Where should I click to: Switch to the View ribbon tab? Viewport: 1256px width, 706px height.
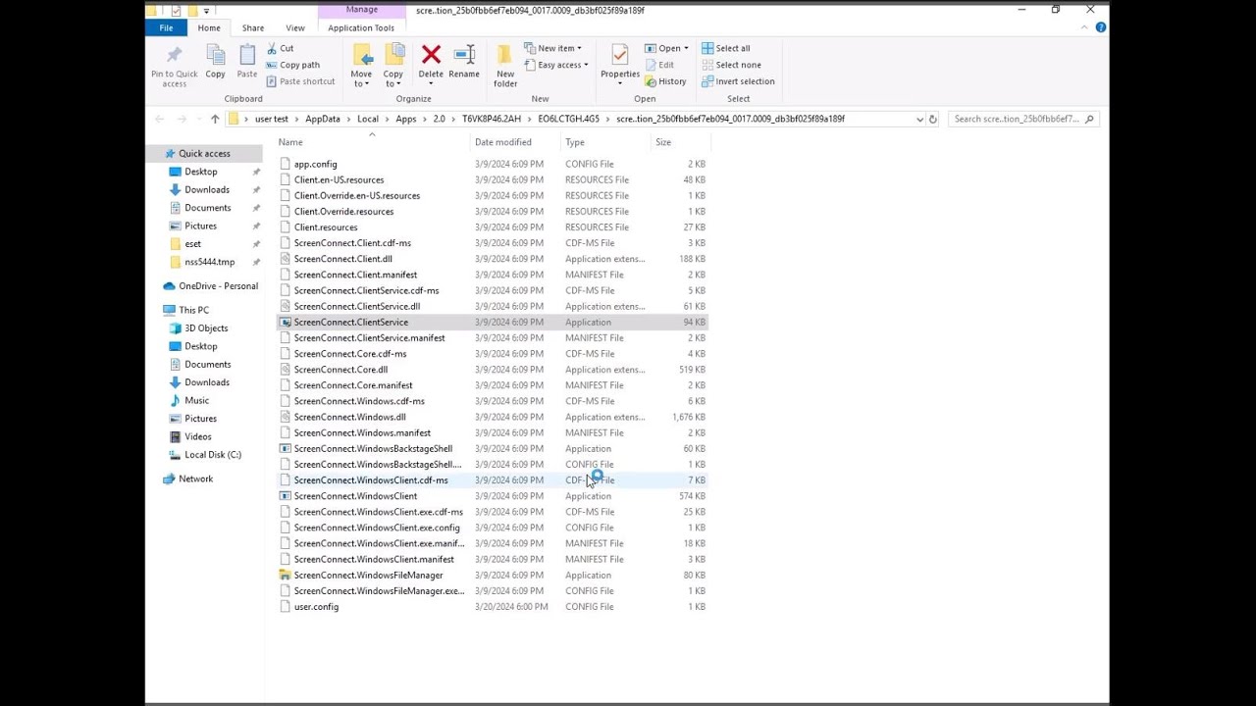point(294,27)
